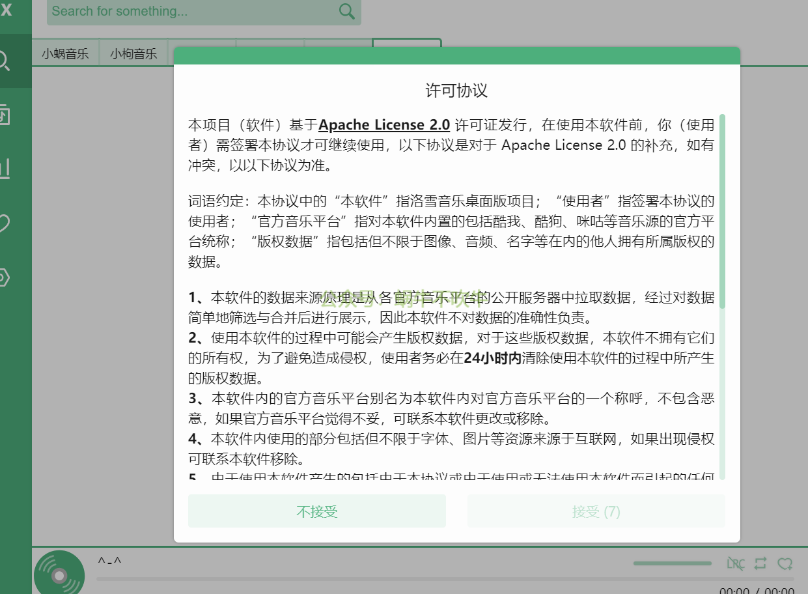The height and width of the screenshot is (594, 808).
Task: Click the partially hidden rightmost source tab
Action: pos(407,43)
